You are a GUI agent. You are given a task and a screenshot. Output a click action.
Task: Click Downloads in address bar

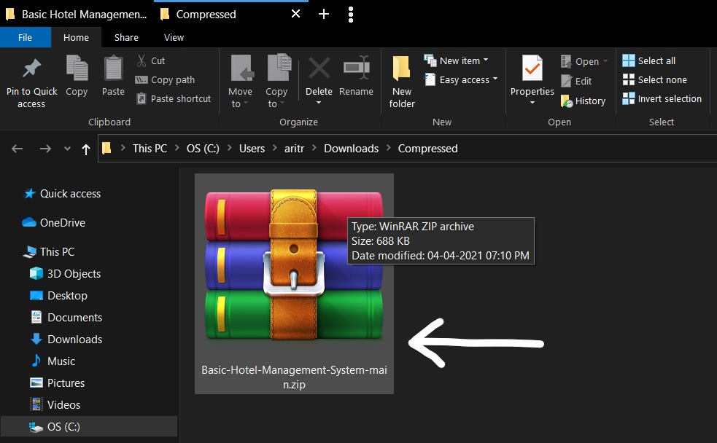tap(351, 149)
